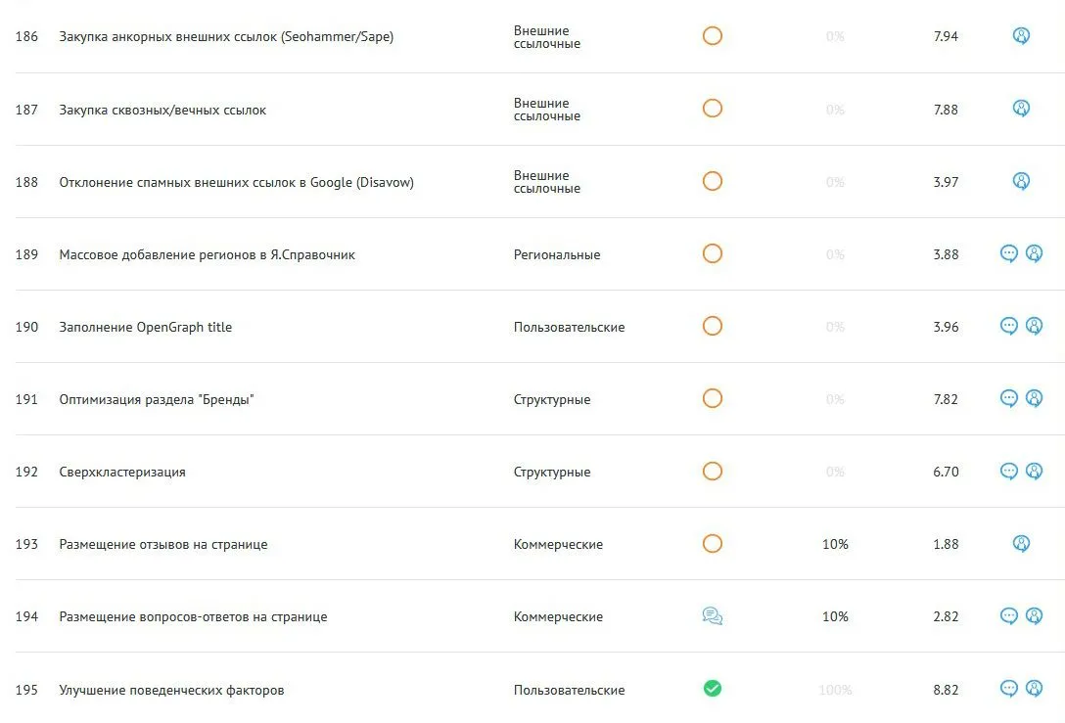Click assignee icon for Disavow row 188

pos(1021,181)
